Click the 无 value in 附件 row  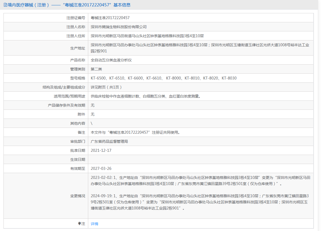pyautogui.click(x=93, y=114)
